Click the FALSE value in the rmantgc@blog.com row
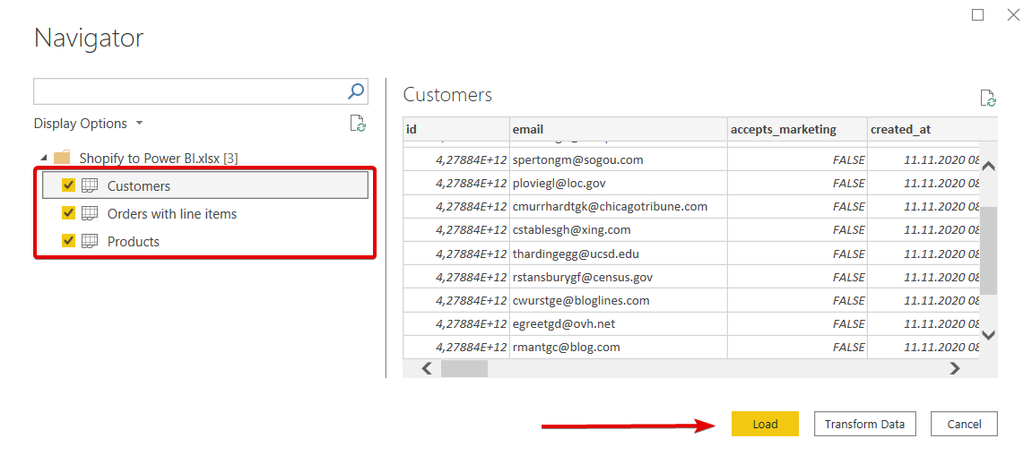This screenshot has height=456, width=1032. (848, 348)
